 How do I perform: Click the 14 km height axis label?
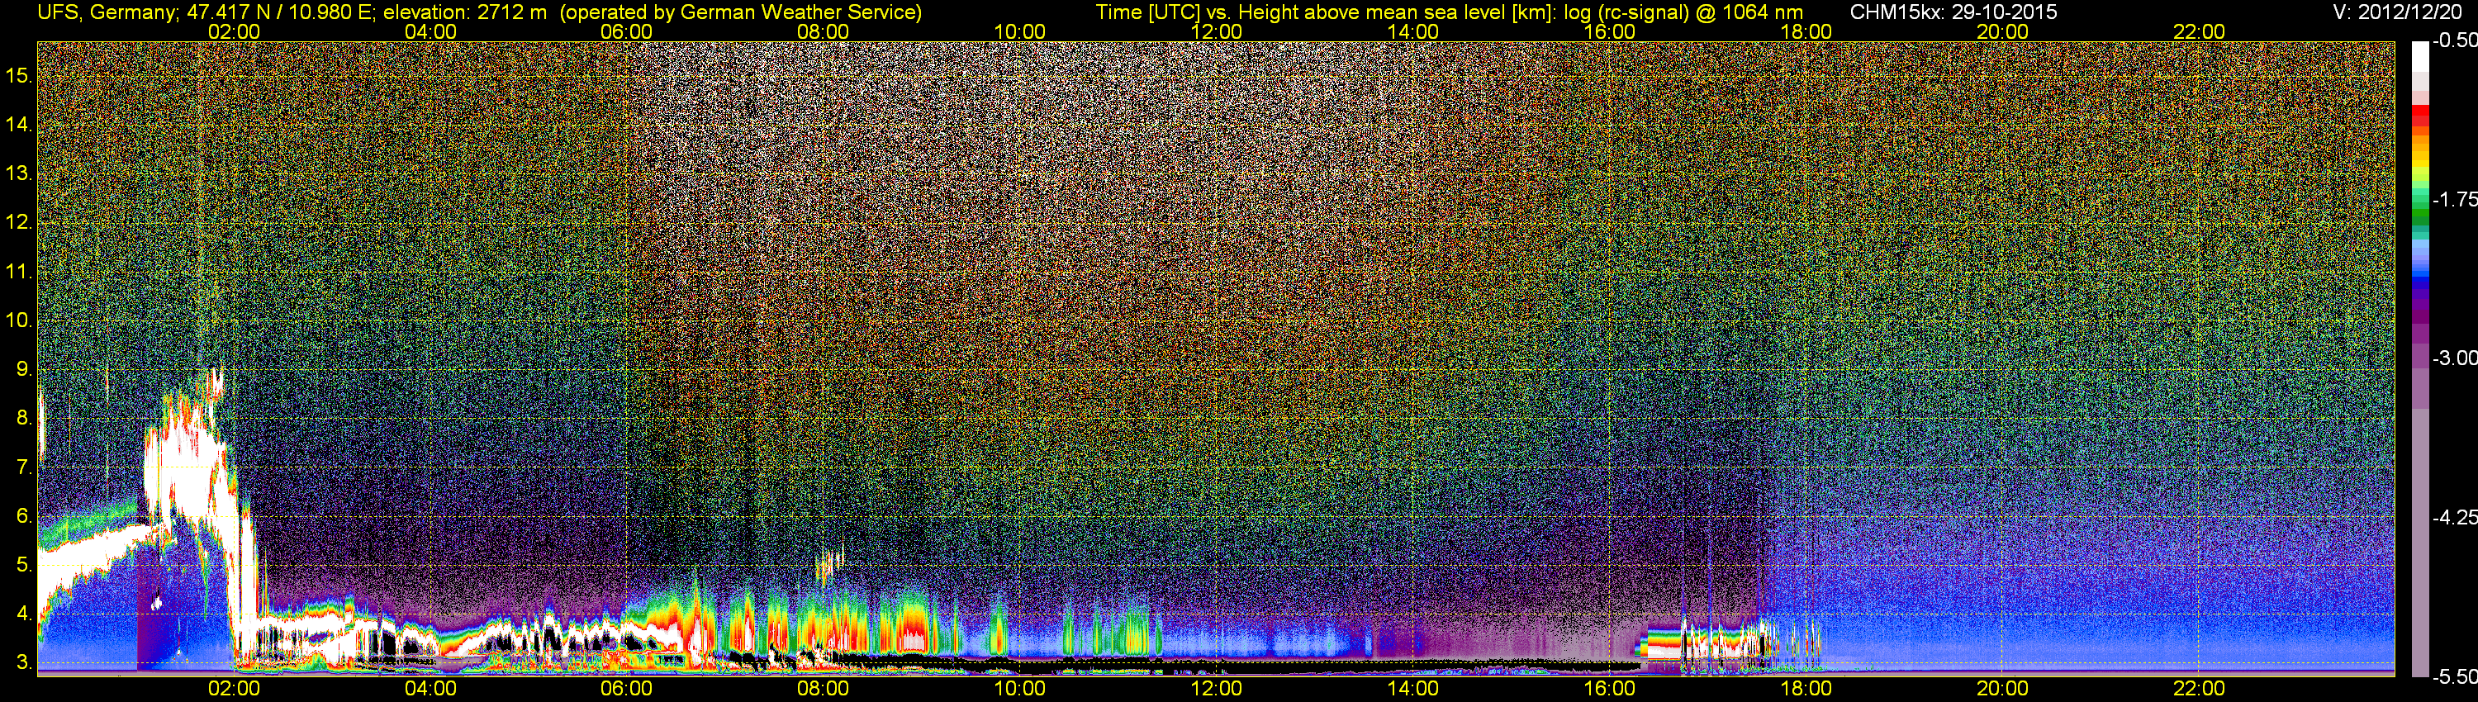19,125
